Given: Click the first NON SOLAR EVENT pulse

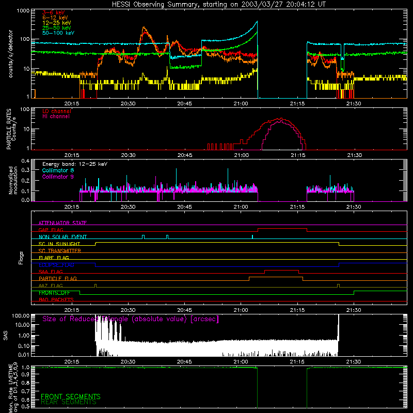Looking at the screenshot, I should [x=144, y=236].
